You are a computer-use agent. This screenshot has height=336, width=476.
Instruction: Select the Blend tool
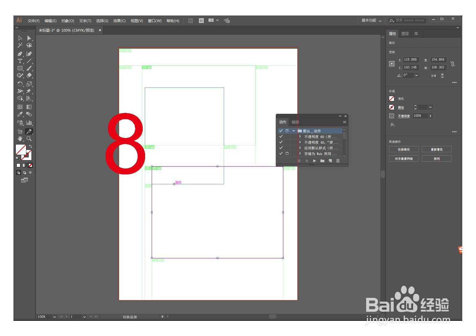(x=29, y=114)
